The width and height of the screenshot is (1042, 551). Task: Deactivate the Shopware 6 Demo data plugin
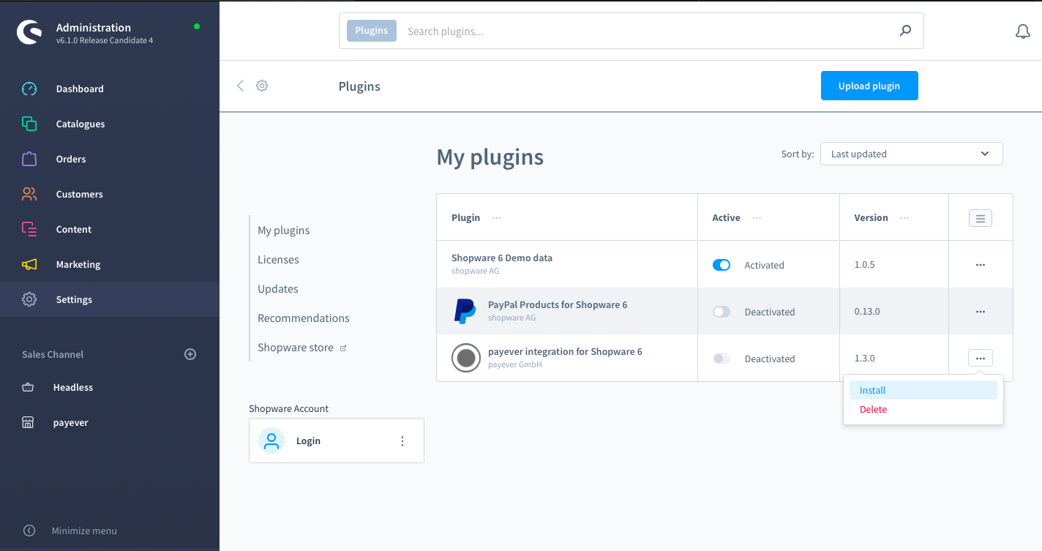[x=721, y=265]
